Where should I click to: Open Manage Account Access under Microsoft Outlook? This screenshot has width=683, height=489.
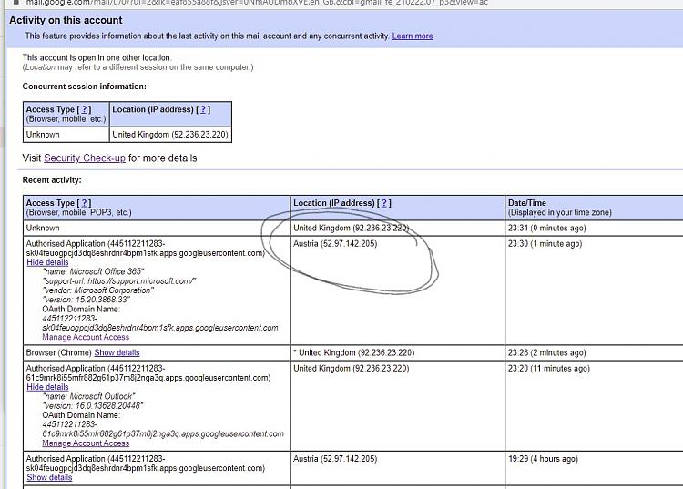tap(86, 443)
